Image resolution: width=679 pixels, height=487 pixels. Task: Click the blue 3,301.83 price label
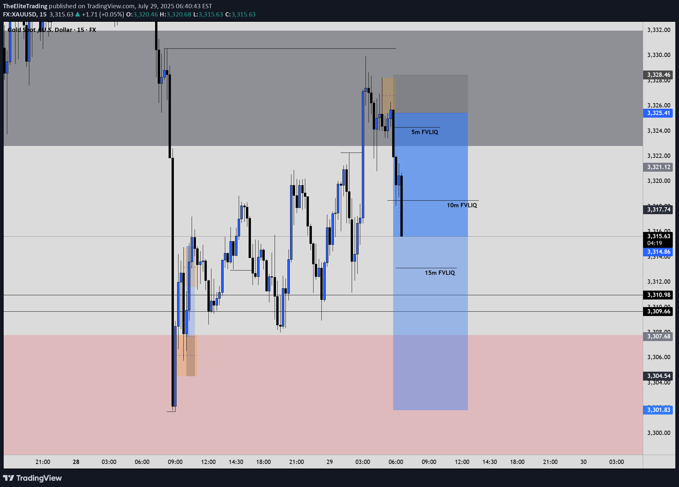[658, 410]
